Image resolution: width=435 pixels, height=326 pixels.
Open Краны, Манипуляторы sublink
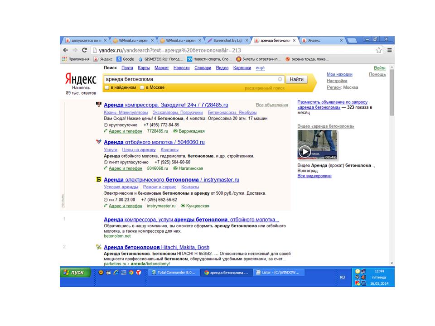pos(126,113)
